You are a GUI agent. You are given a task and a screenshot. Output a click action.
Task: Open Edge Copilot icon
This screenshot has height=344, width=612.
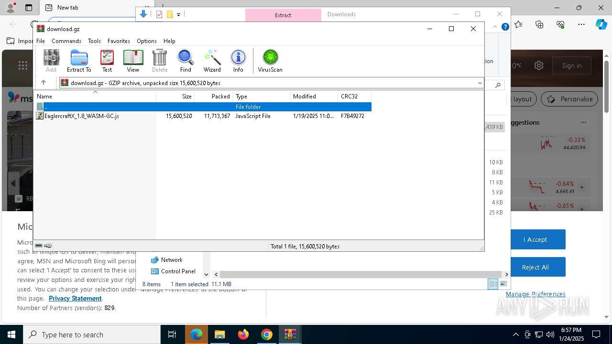pos(601,24)
